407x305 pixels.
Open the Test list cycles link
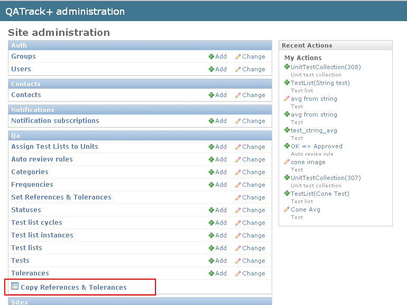[36, 223]
